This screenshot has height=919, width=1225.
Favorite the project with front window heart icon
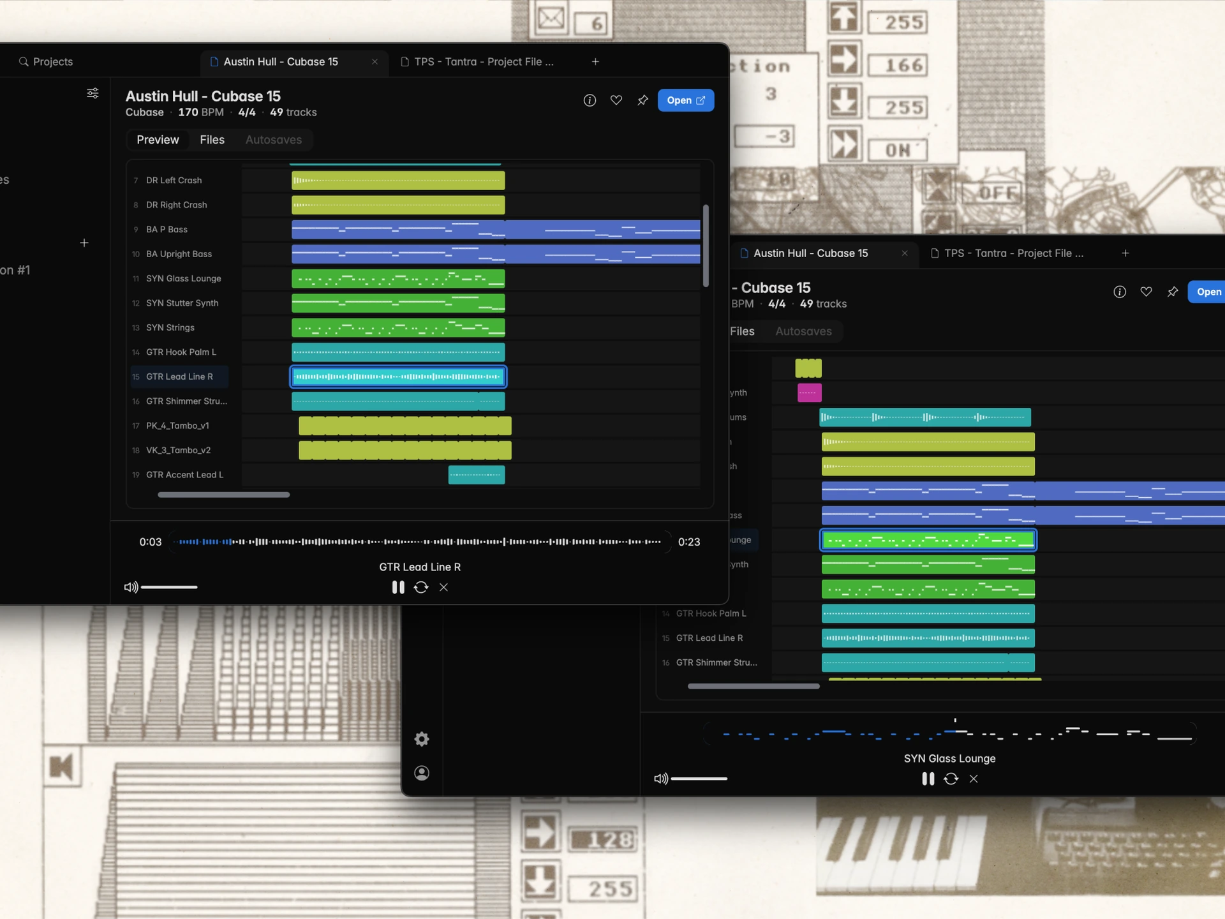point(616,100)
